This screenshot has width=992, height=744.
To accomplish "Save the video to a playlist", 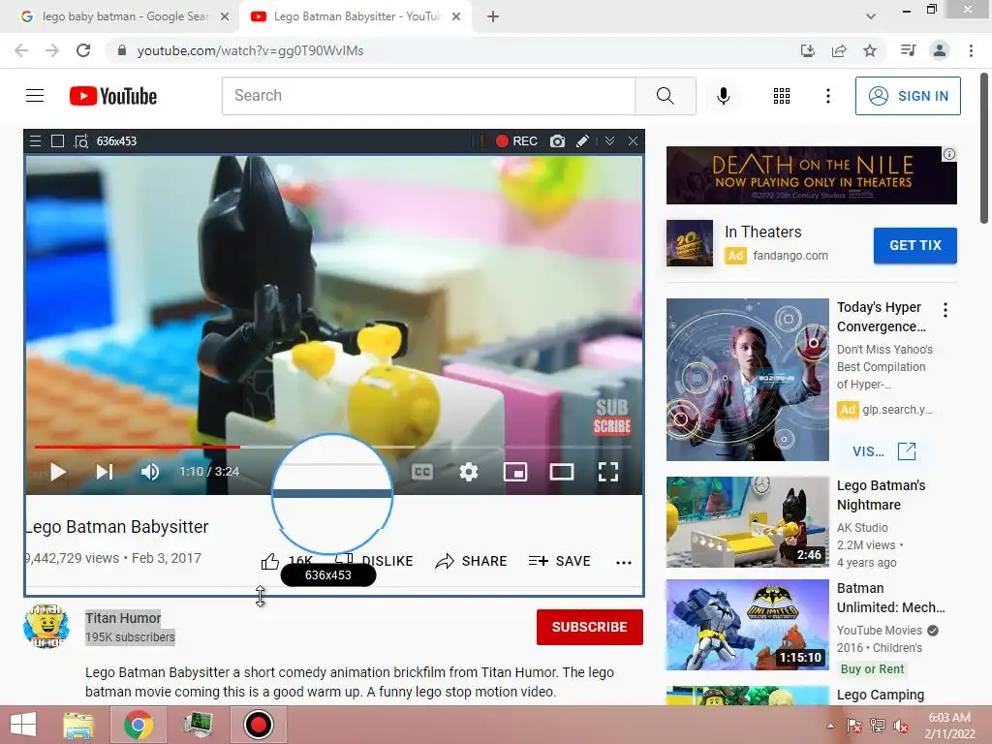I will pyautogui.click(x=559, y=561).
